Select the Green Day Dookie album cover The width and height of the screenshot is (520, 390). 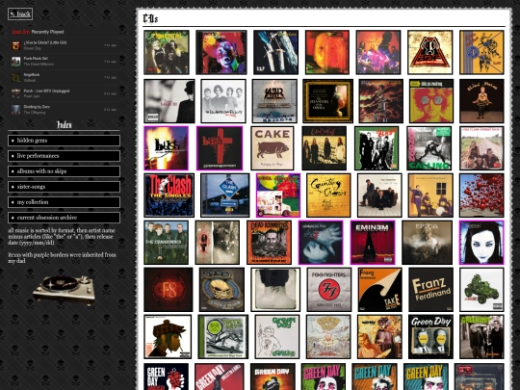328,337
